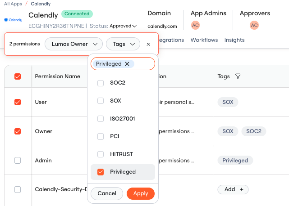Uncheck the Owner row checkbox
This screenshot has height=206, width=289.
pos(18,131)
